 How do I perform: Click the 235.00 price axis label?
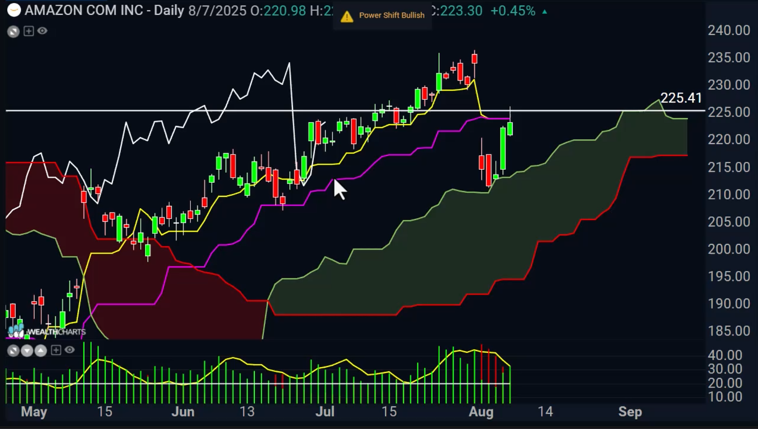click(729, 57)
